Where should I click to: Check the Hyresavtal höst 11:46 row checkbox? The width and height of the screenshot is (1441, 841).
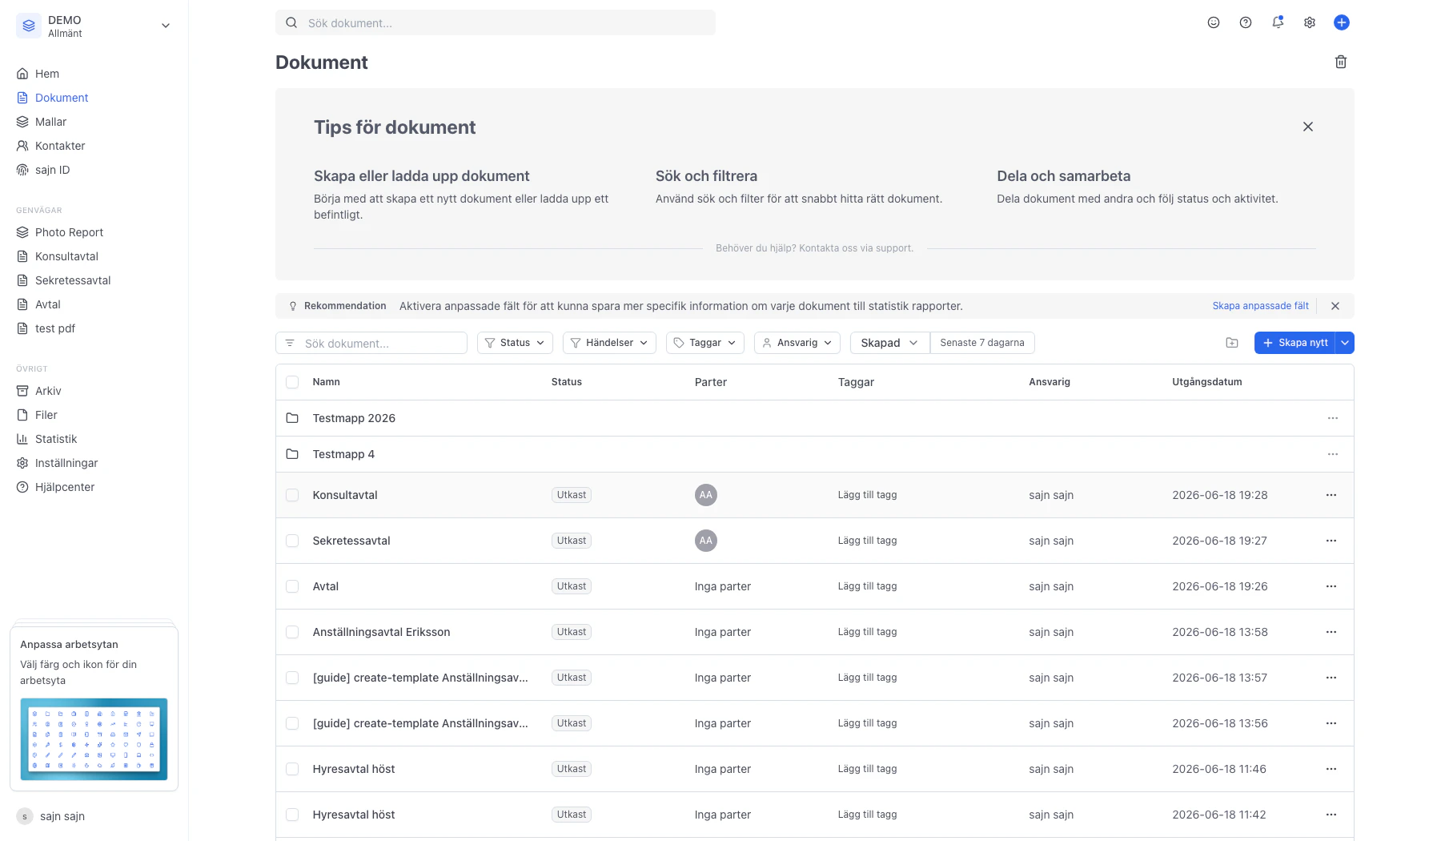(x=292, y=769)
